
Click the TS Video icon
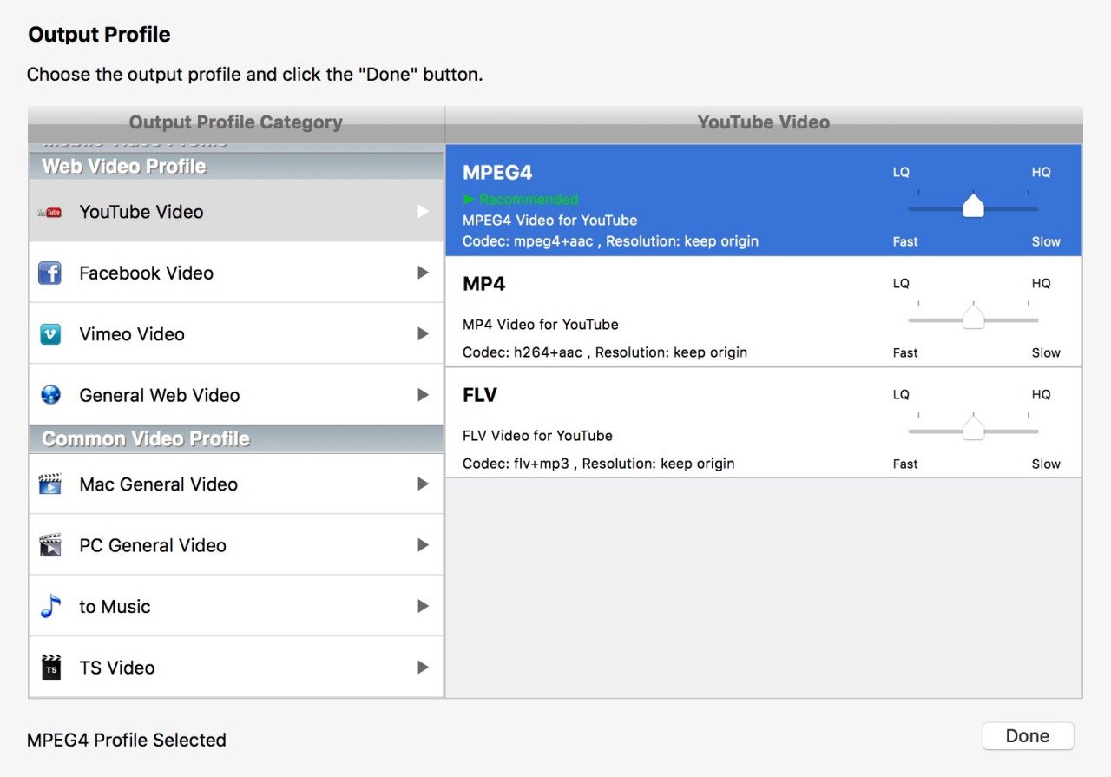pos(50,668)
